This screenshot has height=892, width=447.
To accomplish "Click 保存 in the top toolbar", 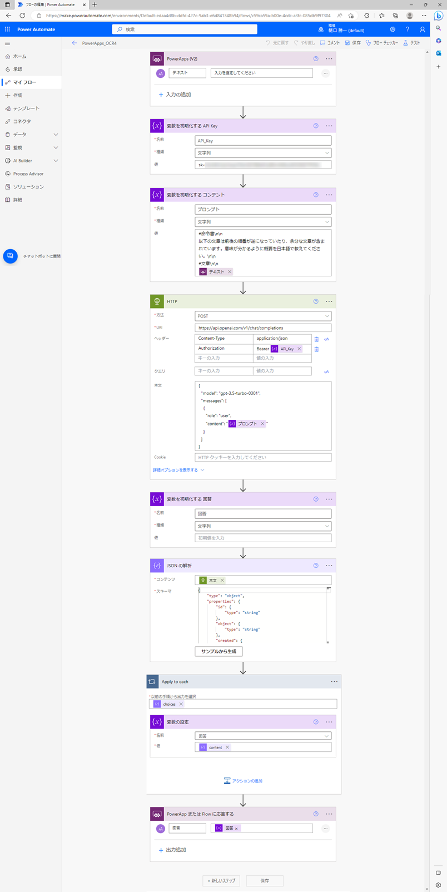I will point(352,43).
